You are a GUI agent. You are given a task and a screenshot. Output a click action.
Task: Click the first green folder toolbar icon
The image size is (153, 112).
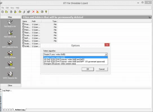6,12
